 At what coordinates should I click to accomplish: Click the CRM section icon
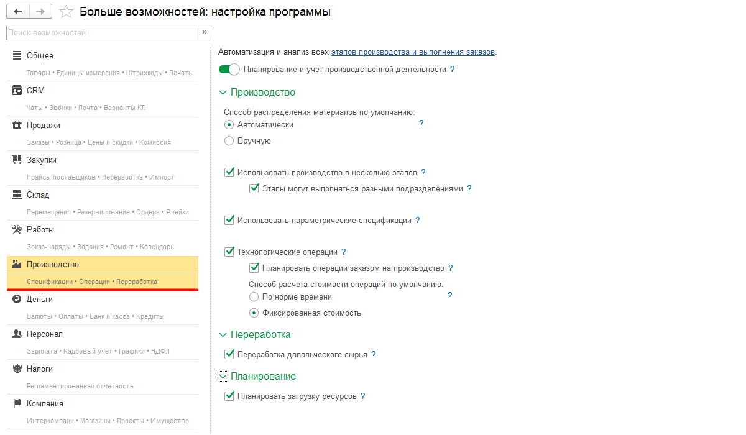pyautogui.click(x=17, y=91)
